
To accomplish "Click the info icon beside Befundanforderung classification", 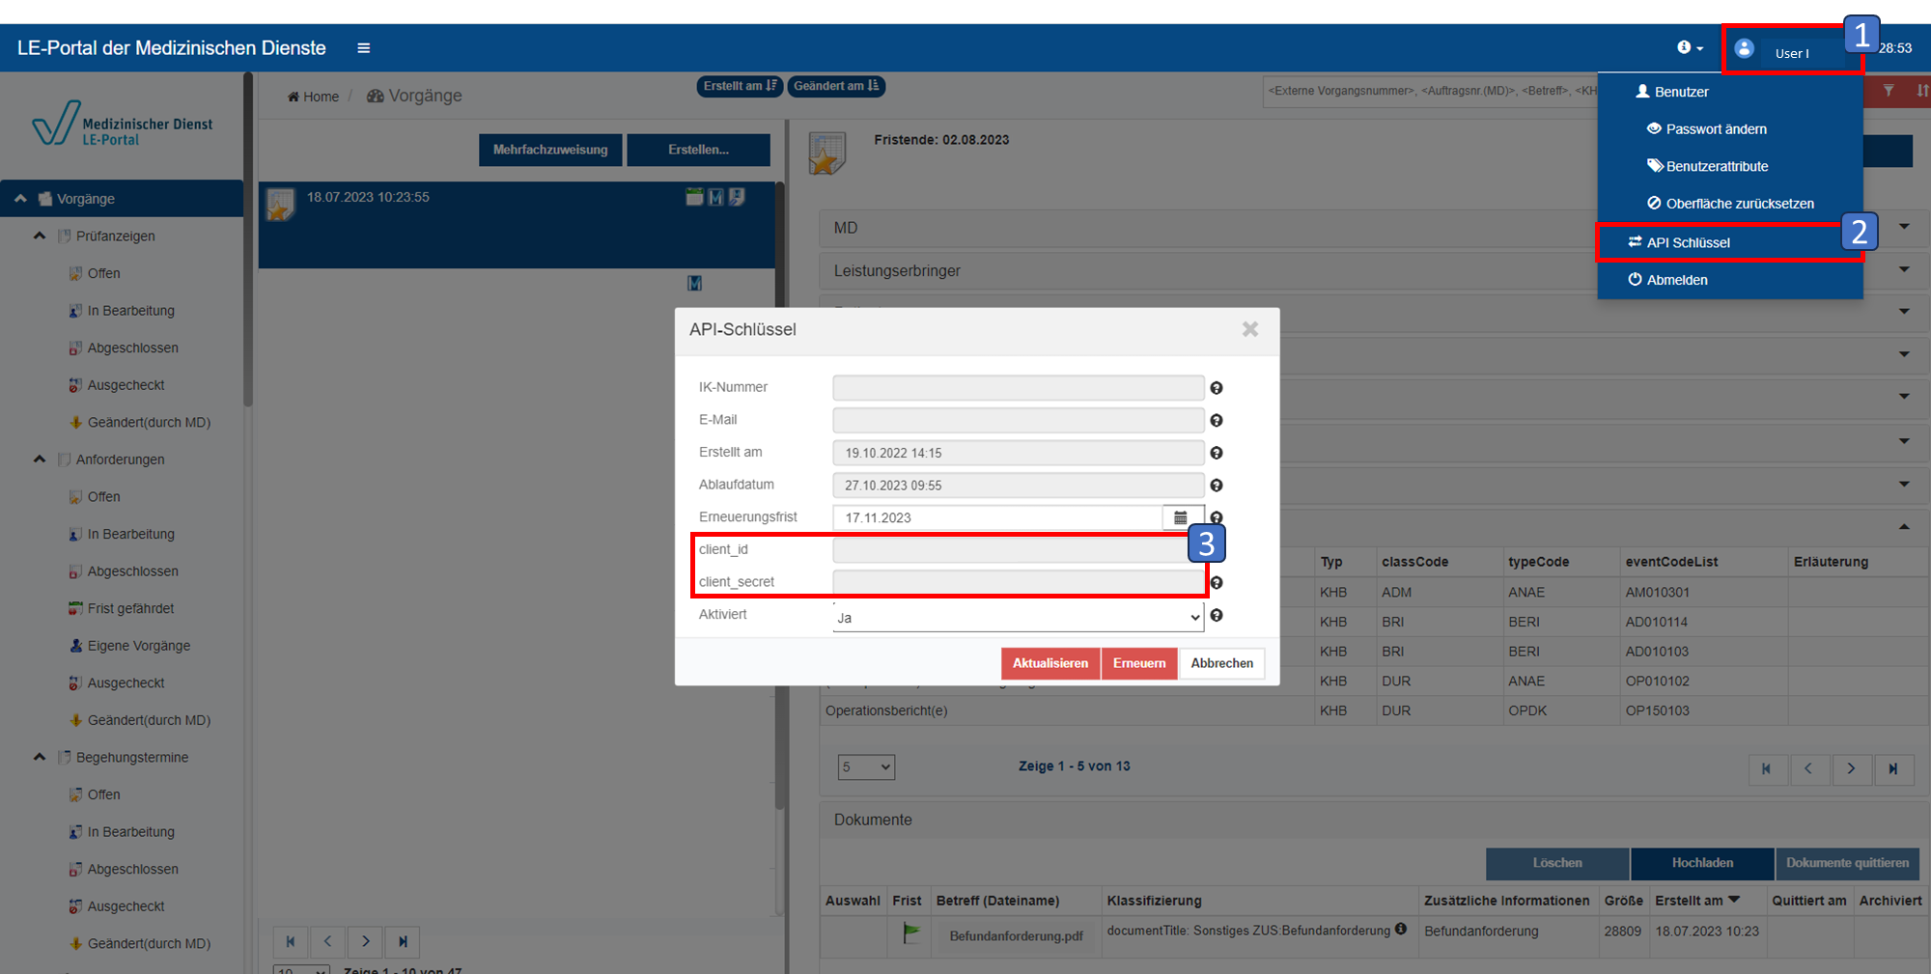I will coord(1401,930).
